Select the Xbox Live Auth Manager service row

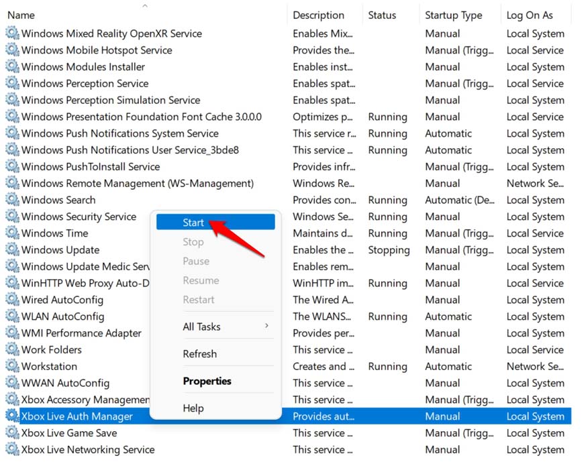click(x=288, y=416)
